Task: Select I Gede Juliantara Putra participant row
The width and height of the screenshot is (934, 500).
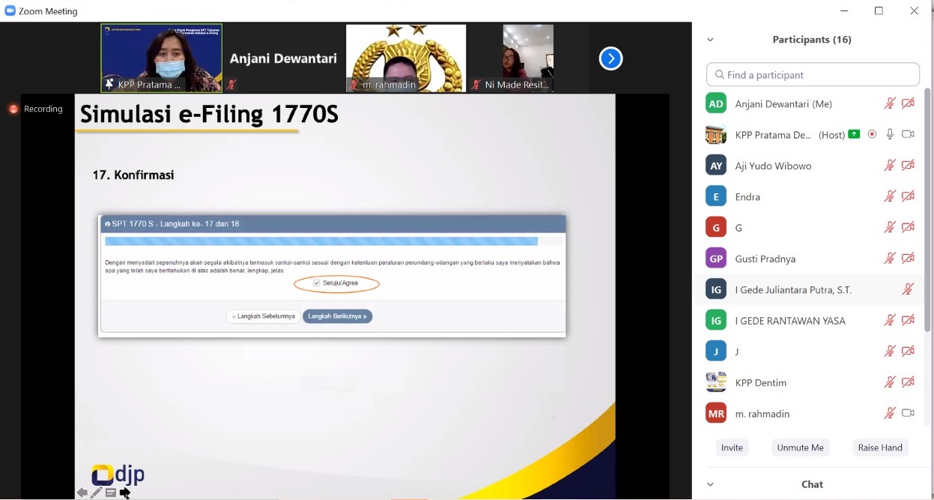Action: click(792, 289)
